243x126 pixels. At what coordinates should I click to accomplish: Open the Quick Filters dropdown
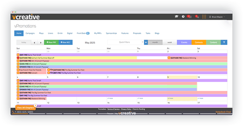tap(126, 42)
